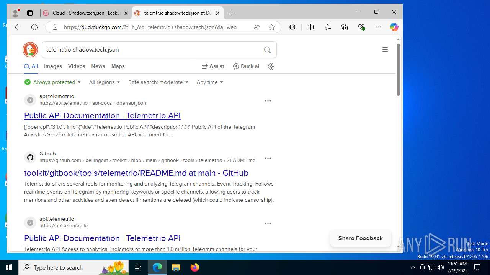490x275 pixels.
Task: Click the page vertical scrollbar thumb
Action: click(x=398, y=70)
